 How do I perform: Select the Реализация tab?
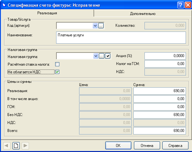pyautogui.click(x=47, y=13)
